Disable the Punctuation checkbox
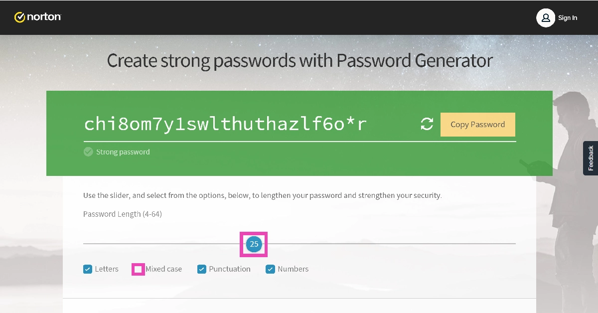The image size is (598, 313). tap(202, 269)
